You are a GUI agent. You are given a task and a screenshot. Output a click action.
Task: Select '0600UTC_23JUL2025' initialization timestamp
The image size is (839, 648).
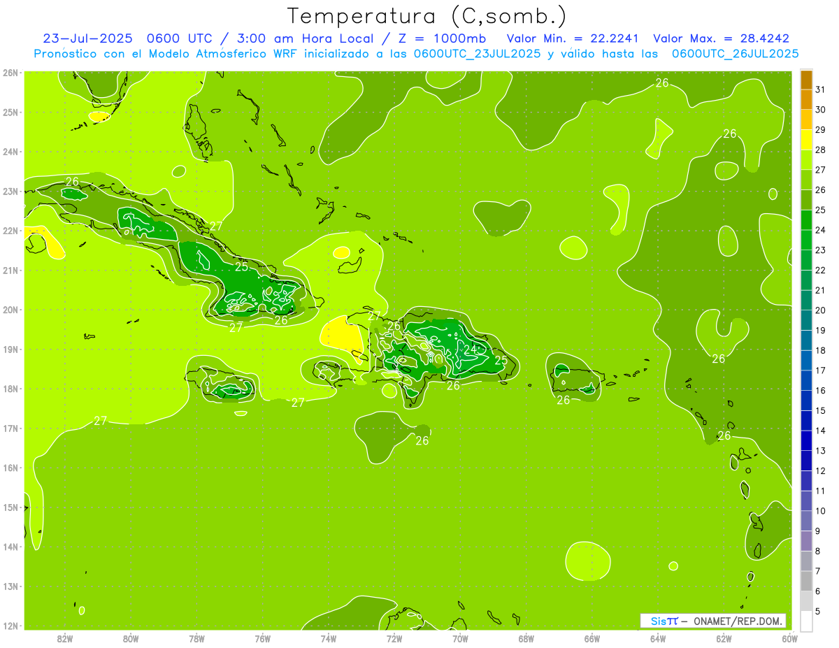click(x=477, y=54)
